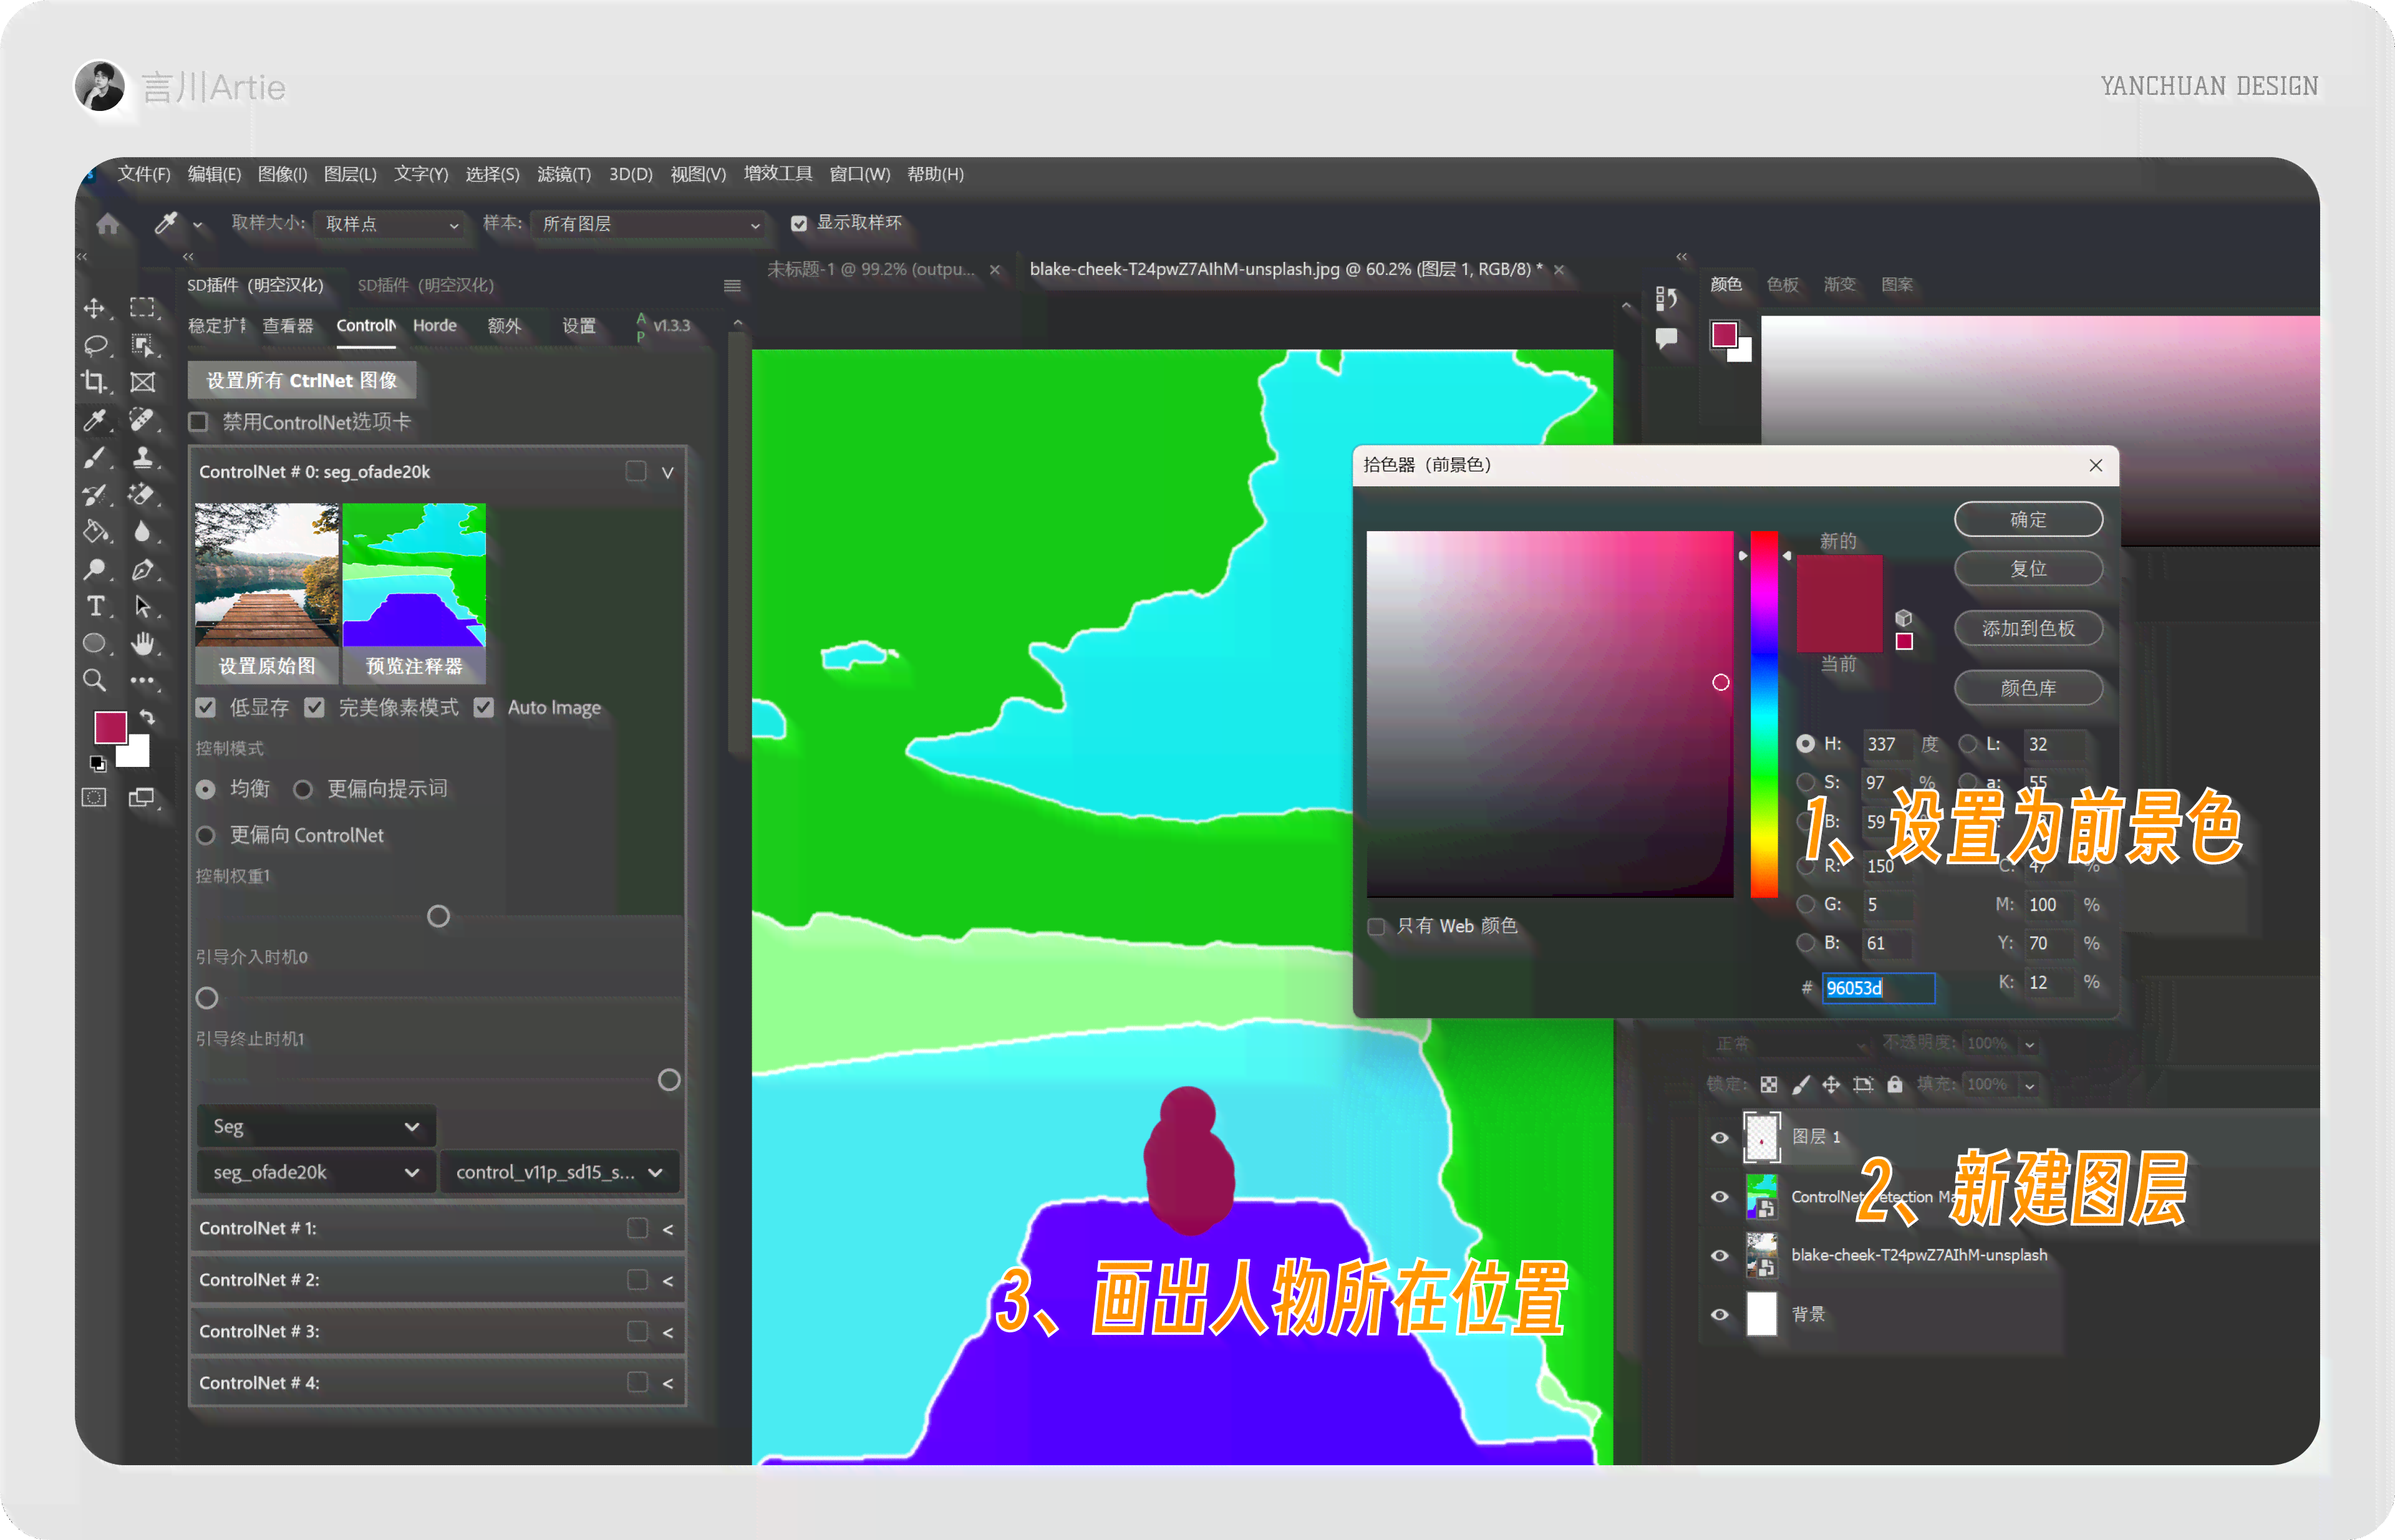Select the Blur droplet tool
The width and height of the screenshot is (2395, 1540).
[x=143, y=531]
